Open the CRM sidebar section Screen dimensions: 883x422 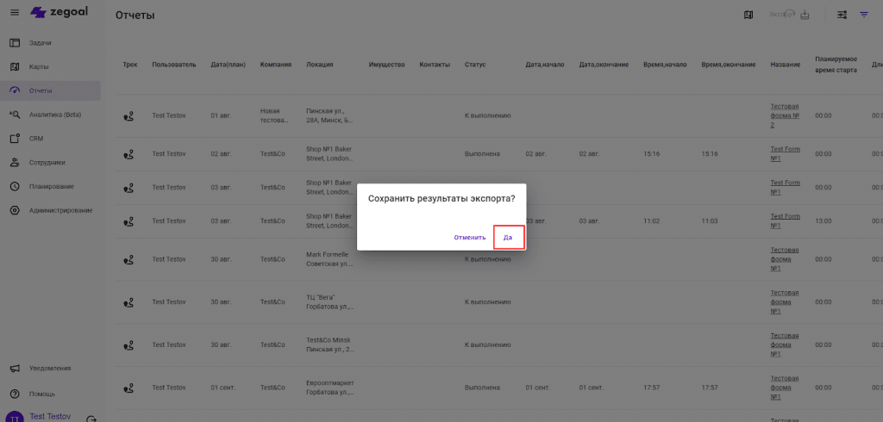tap(36, 138)
